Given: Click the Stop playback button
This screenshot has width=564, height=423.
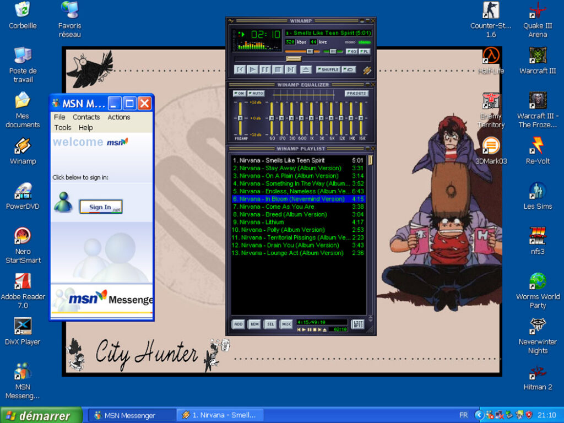Looking at the screenshot, I should pyautogui.click(x=277, y=69).
